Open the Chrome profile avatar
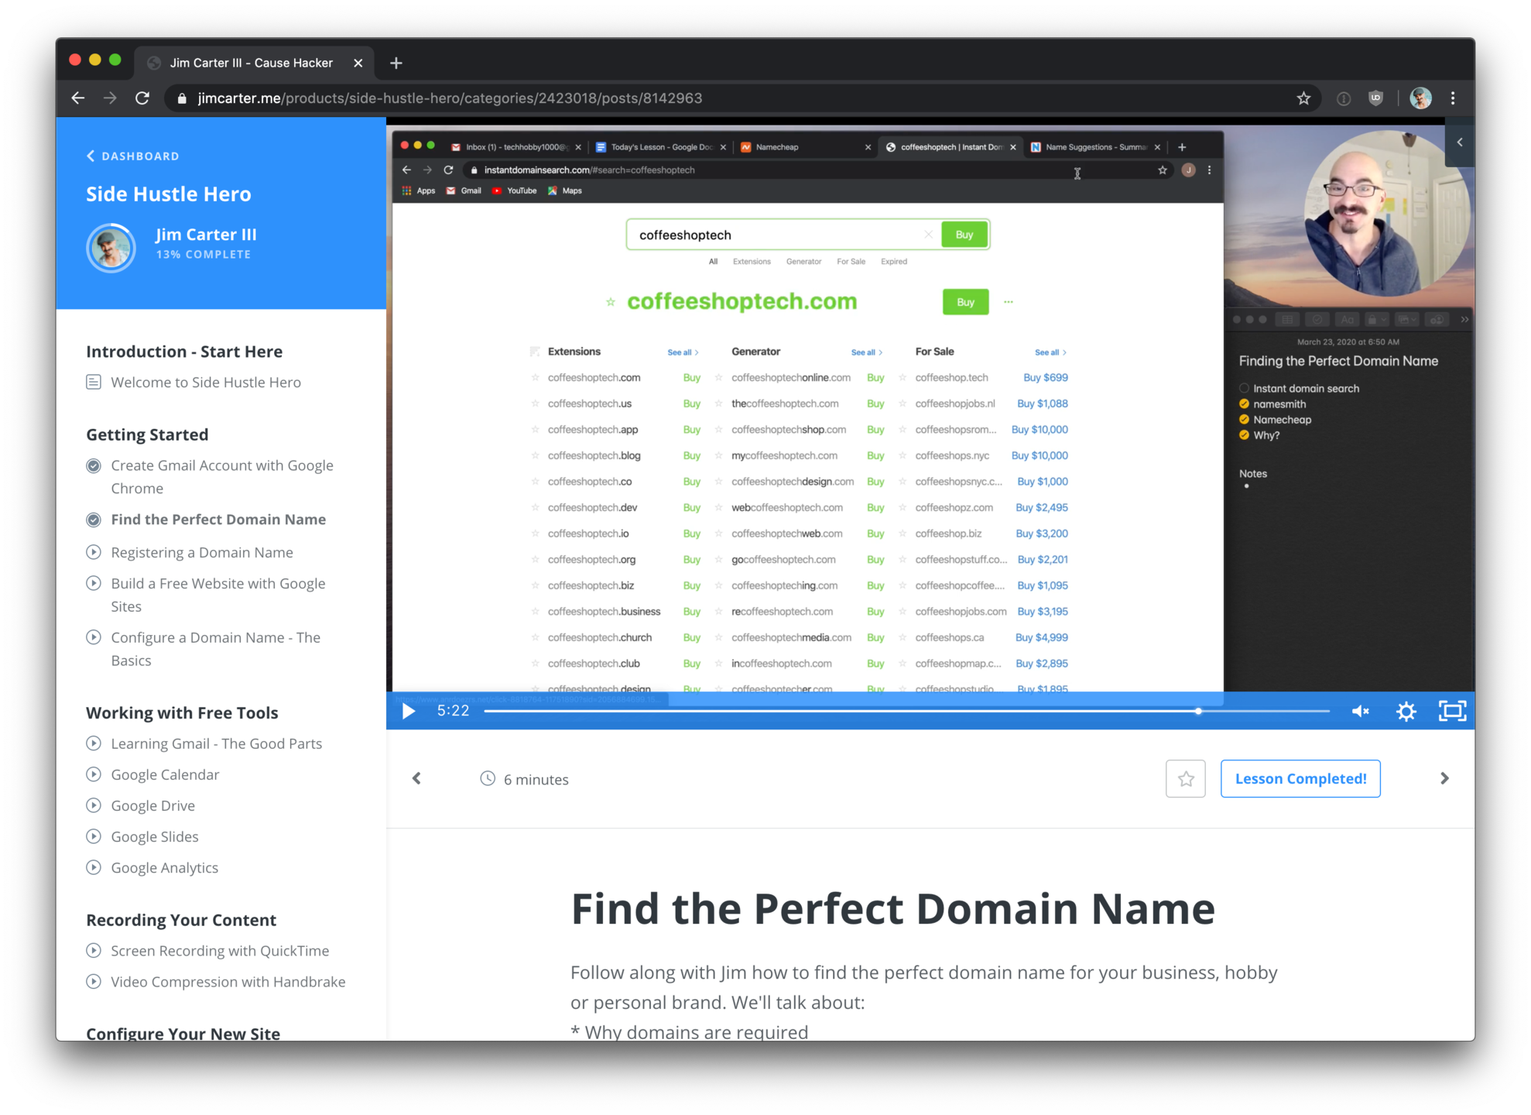 1420,98
